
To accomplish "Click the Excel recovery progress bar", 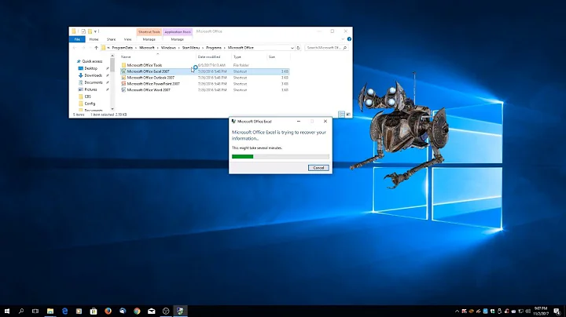I will coord(281,156).
